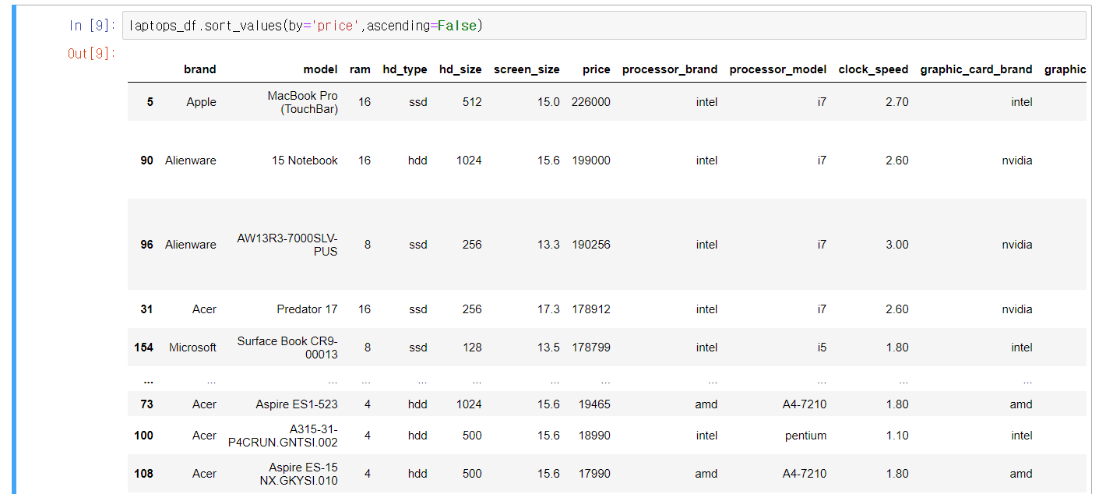Click the 'Apple' brand cell
The width and height of the screenshot is (1099, 494).
pos(201,102)
